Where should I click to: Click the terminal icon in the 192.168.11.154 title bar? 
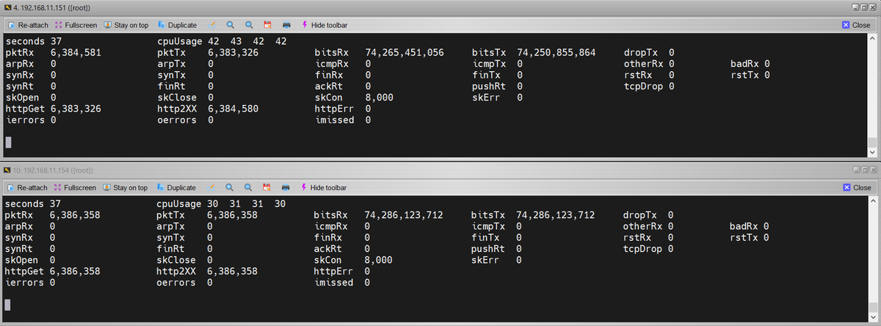(7, 170)
